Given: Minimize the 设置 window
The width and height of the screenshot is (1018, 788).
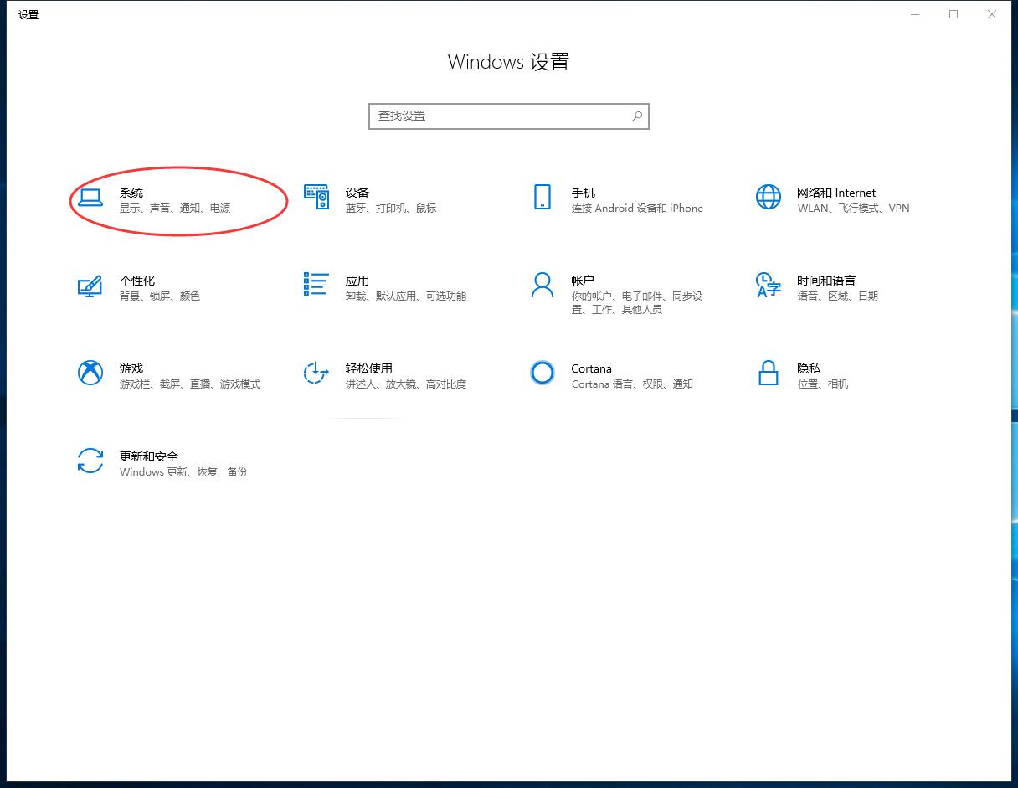Looking at the screenshot, I should (915, 14).
